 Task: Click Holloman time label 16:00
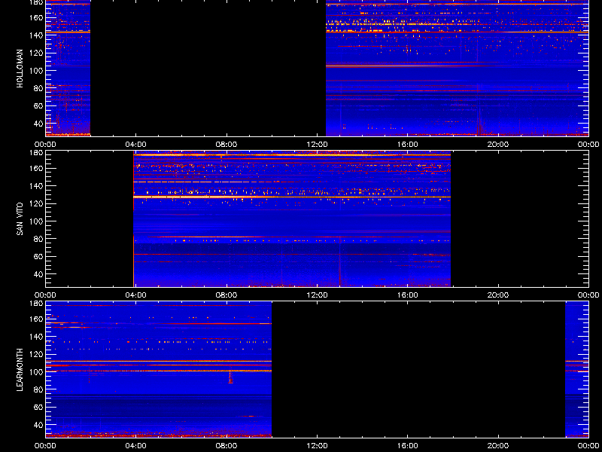[x=407, y=145]
